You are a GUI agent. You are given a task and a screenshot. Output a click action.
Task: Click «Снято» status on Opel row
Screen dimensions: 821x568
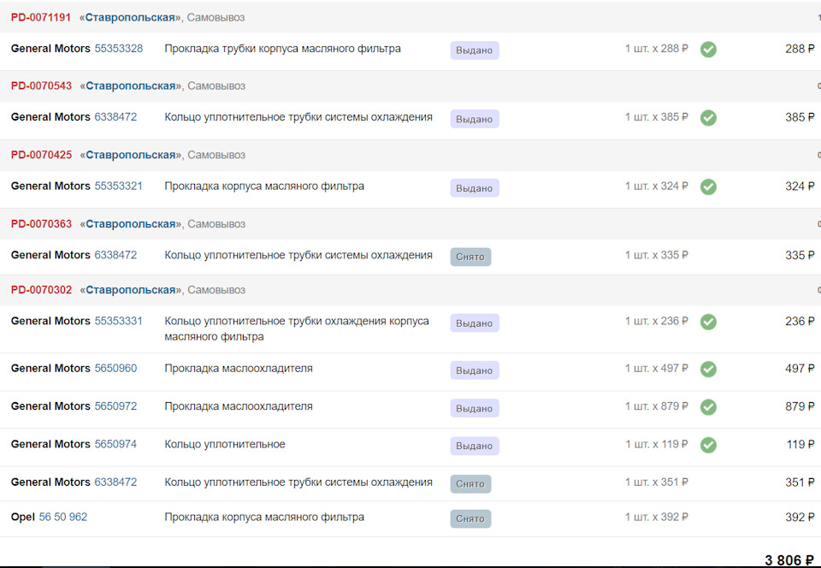[x=470, y=518]
